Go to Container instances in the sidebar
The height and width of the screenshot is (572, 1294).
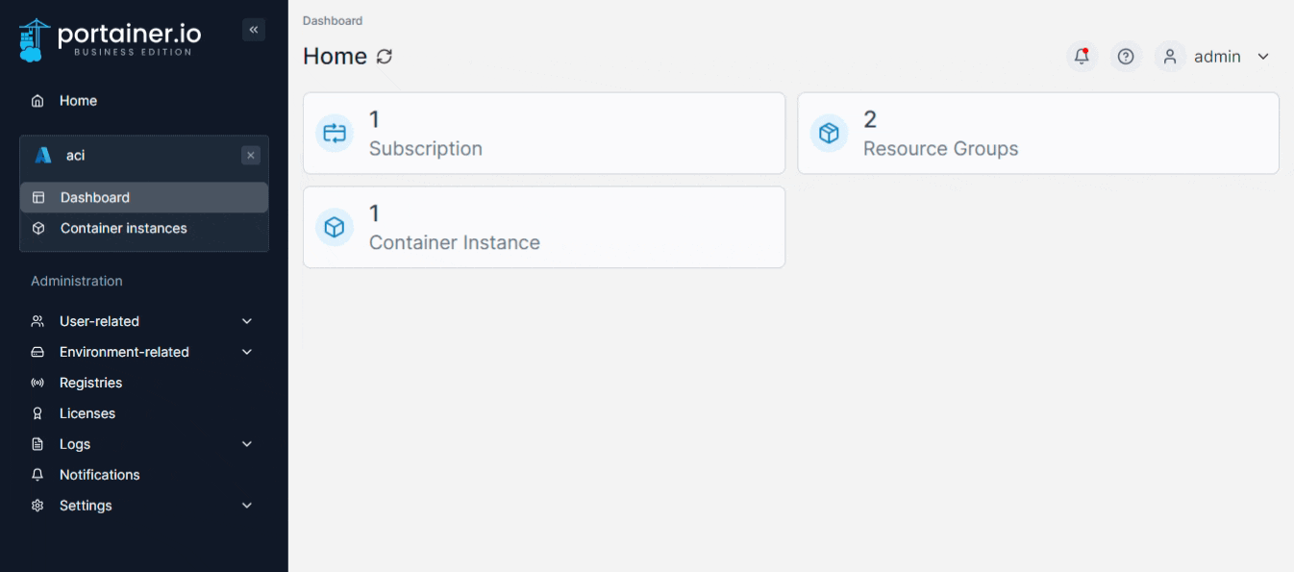click(123, 229)
